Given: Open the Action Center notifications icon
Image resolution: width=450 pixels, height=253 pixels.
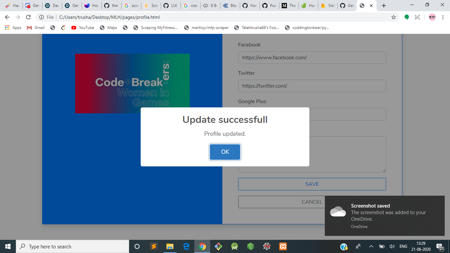Looking at the screenshot, I should (x=440, y=246).
